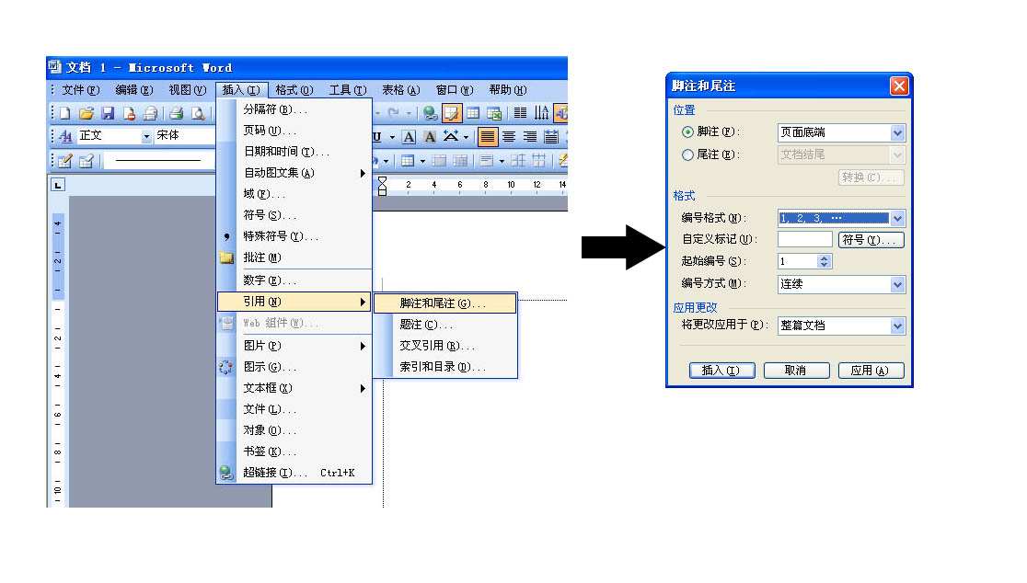Center align the text

coord(509,137)
